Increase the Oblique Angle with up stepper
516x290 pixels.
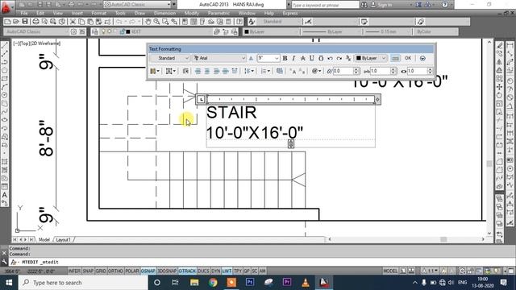356,69
